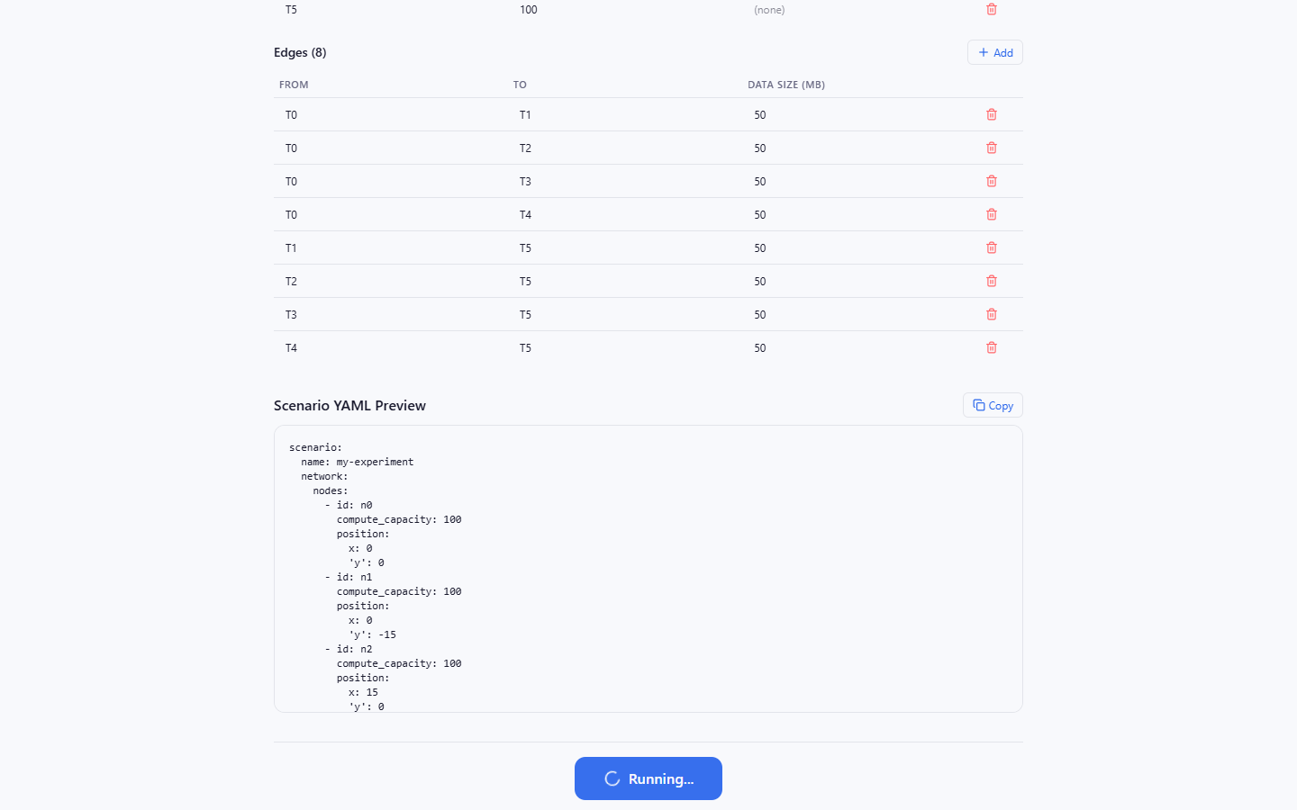The height and width of the screenshot is (810, 1297).
Task: Delete the T5 task row
Action: pyautogui.click(x=991, y=9)
